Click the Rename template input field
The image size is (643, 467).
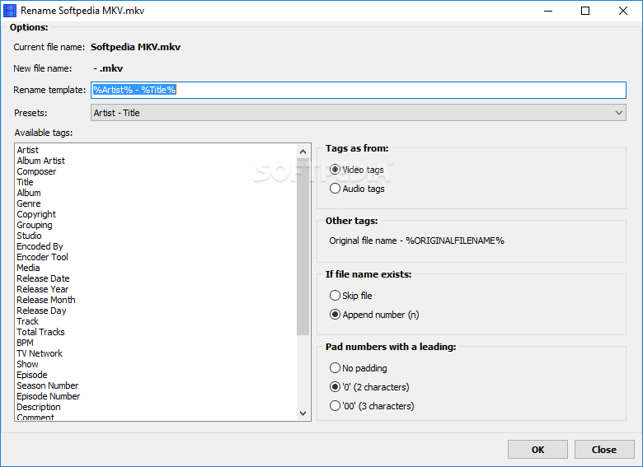(x=359, y=90)
